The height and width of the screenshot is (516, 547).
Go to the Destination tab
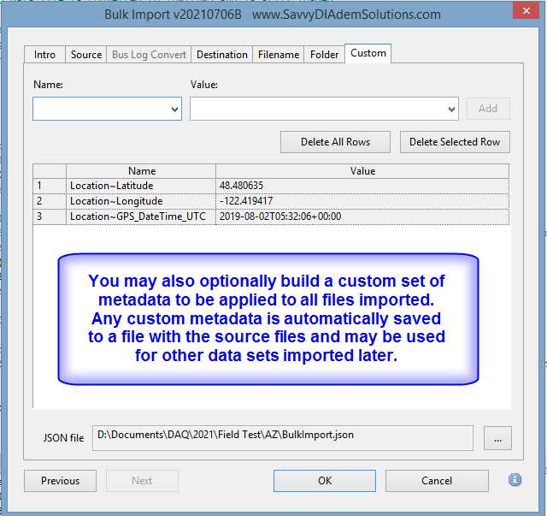[222, 55]
